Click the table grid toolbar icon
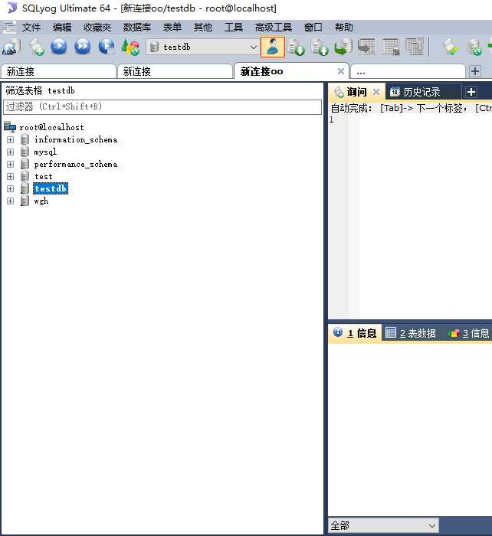The image size is (492, 536). coord(391,47)
